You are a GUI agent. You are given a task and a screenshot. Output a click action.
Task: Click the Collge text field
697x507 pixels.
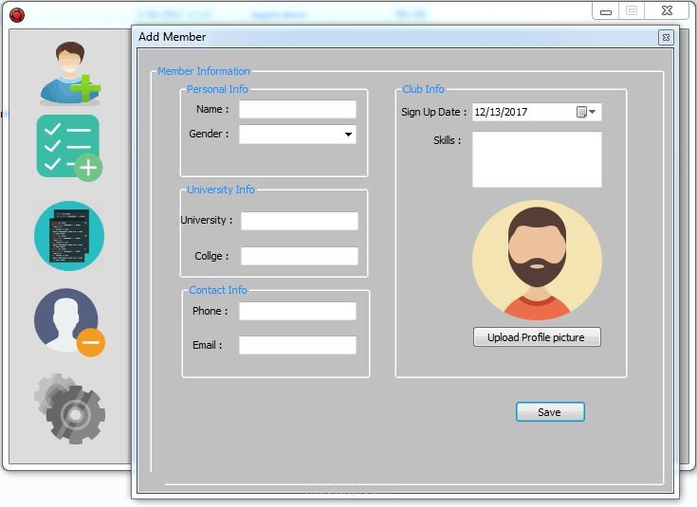299,257
